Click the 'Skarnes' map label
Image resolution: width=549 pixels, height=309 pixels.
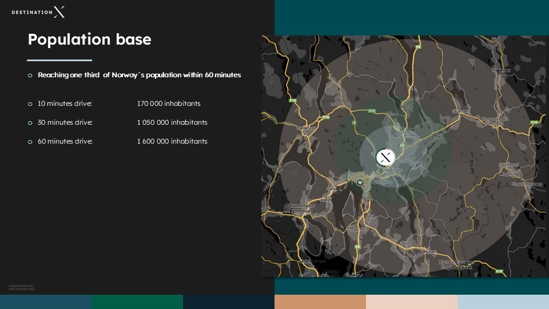click(x=460, y=112)
